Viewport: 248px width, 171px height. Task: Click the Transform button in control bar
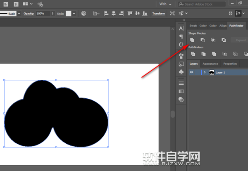pos(158,14)
